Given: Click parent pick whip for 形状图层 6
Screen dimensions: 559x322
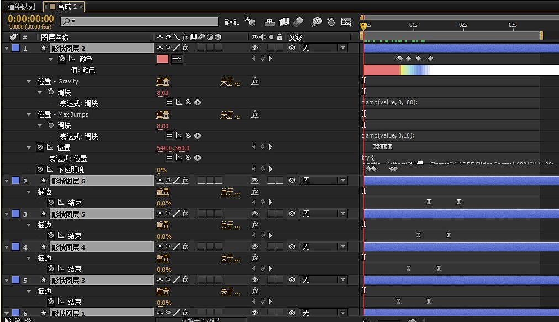Looking at the screenshot, I should (x=292, y=181).
